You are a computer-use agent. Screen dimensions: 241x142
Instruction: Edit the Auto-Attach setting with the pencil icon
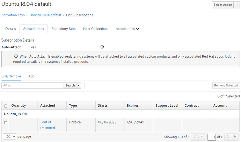coord(102,47)
